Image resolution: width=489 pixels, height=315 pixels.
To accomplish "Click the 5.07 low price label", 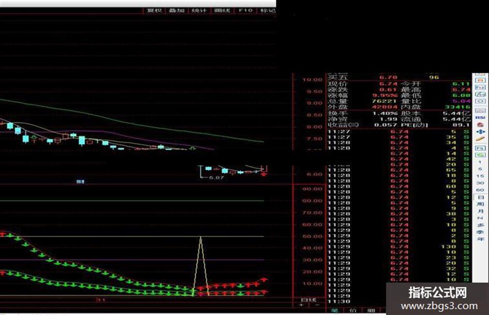I will click(x=216, y=177).
